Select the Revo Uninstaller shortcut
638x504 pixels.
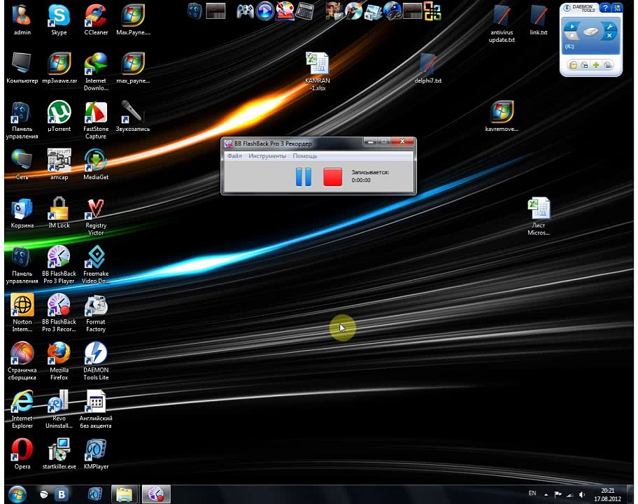(59, 409)
